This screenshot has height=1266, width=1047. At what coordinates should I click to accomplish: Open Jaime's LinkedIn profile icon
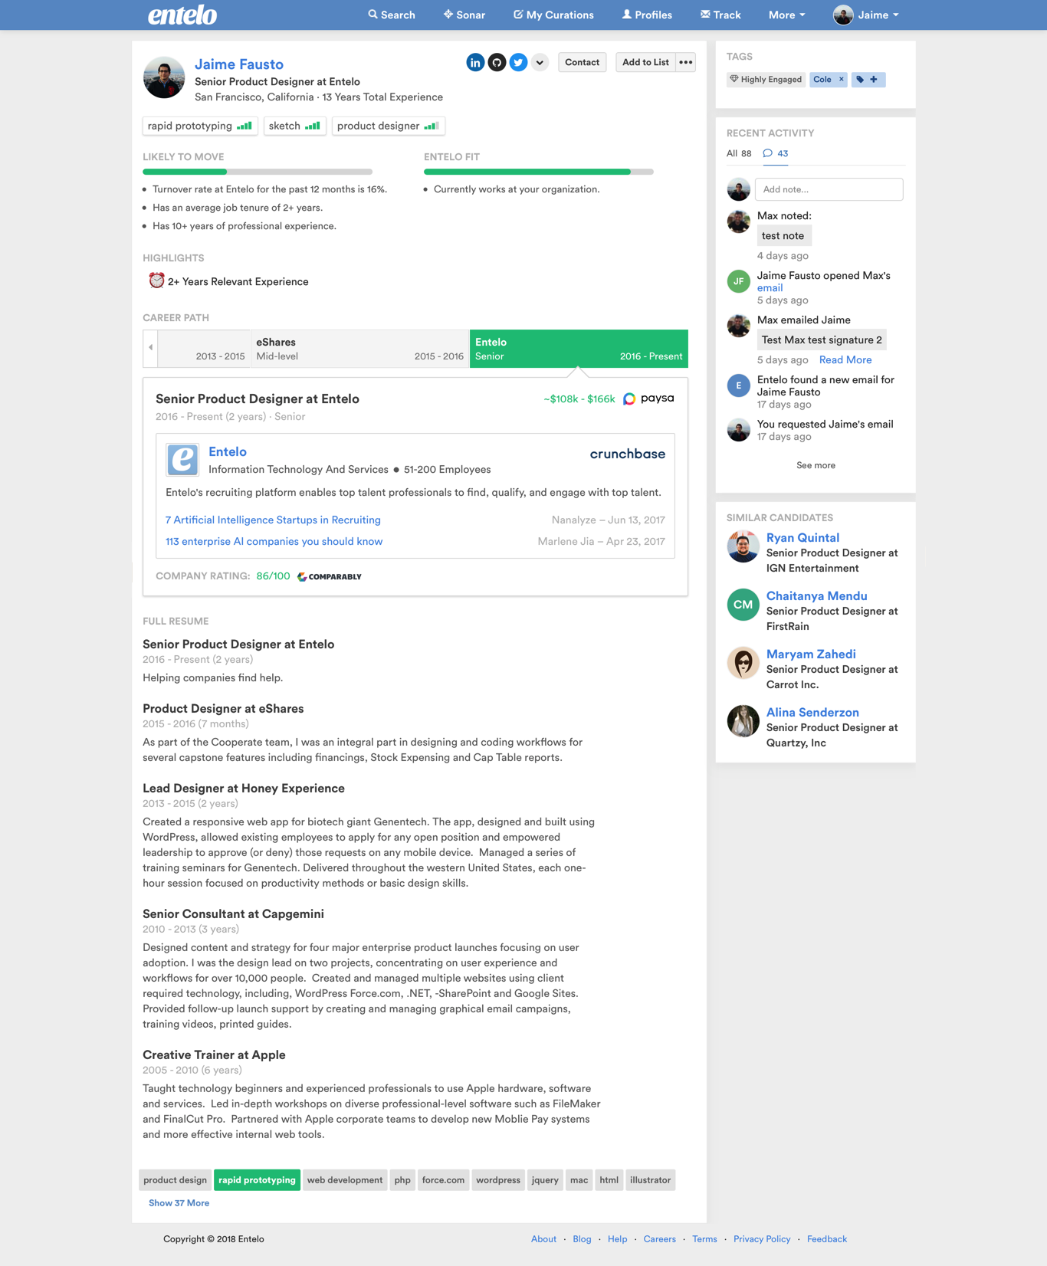(x=475, y=63)
